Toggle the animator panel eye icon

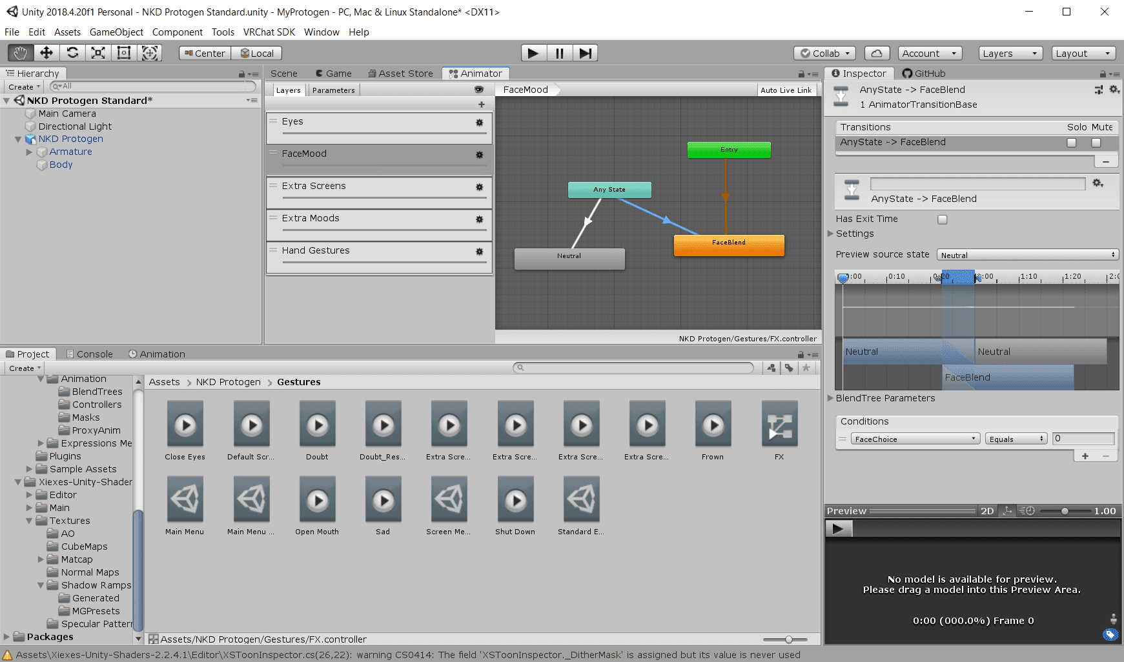(x=479, y=90)
